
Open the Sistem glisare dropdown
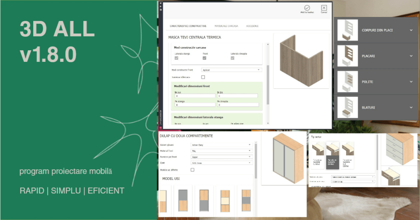point(221,145)
